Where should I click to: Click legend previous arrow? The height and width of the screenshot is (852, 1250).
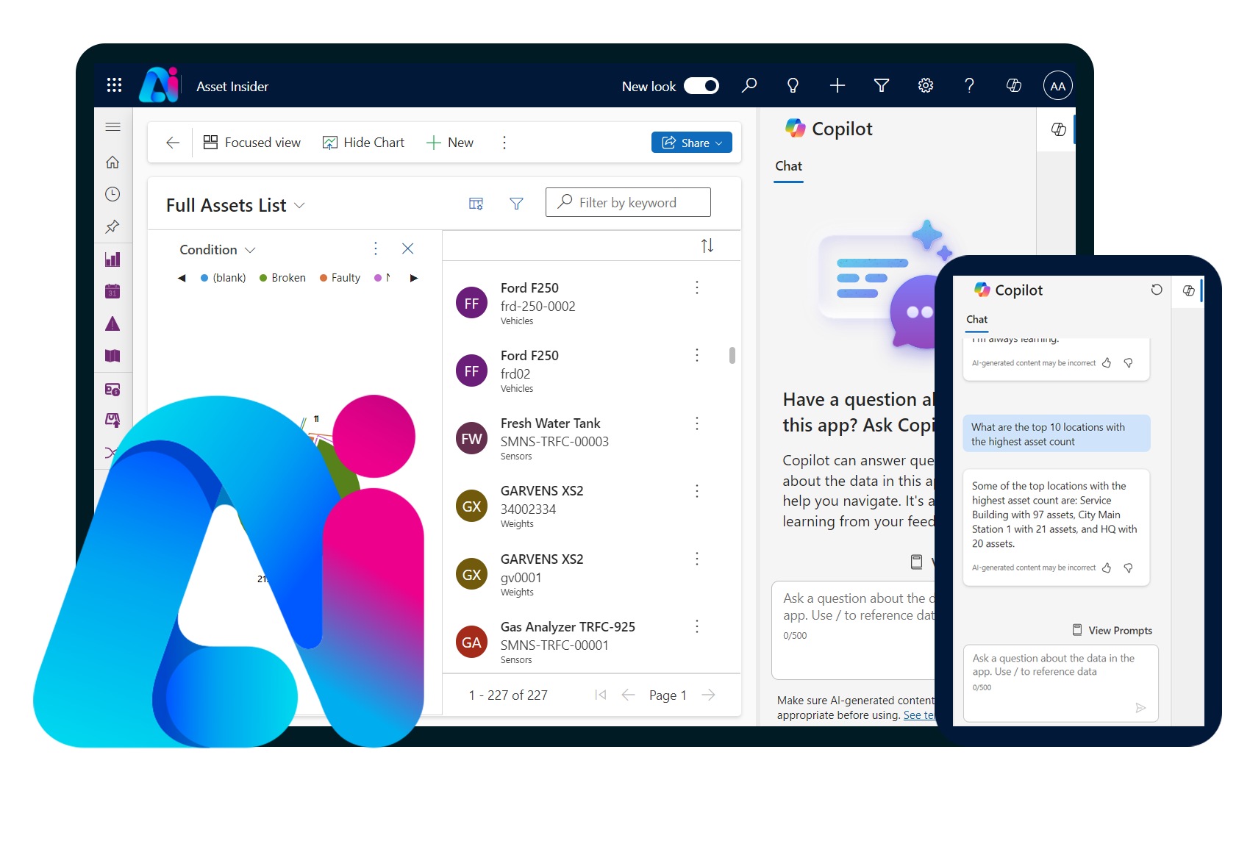pos(182,278)
